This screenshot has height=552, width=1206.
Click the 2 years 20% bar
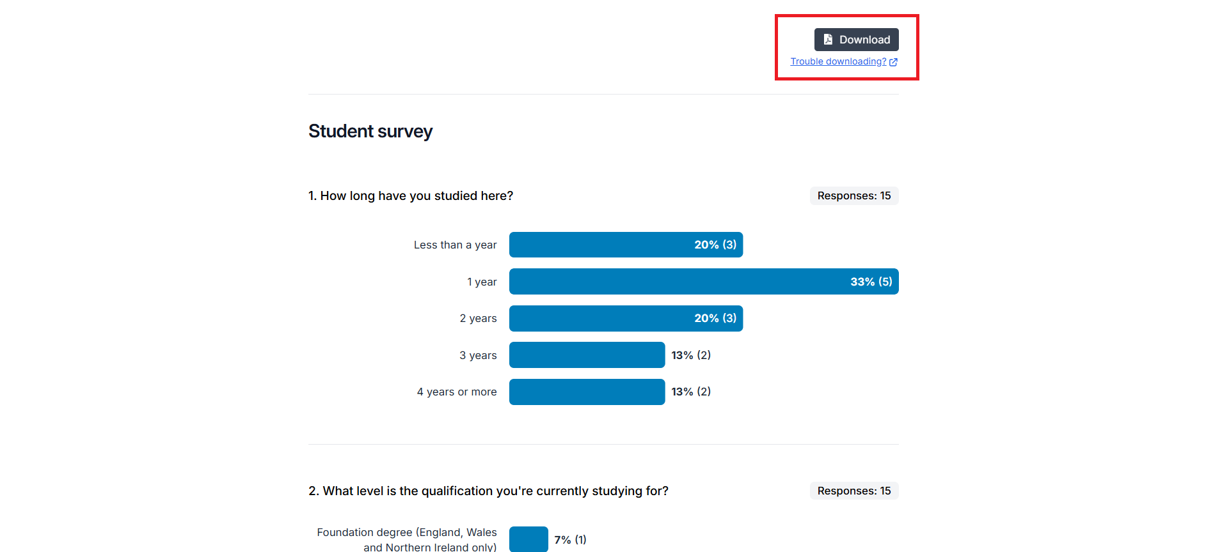626,318
